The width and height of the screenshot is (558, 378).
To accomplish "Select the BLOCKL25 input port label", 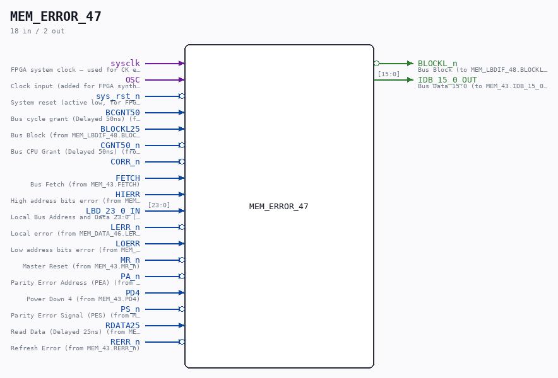I will click(x=121, y=129).
